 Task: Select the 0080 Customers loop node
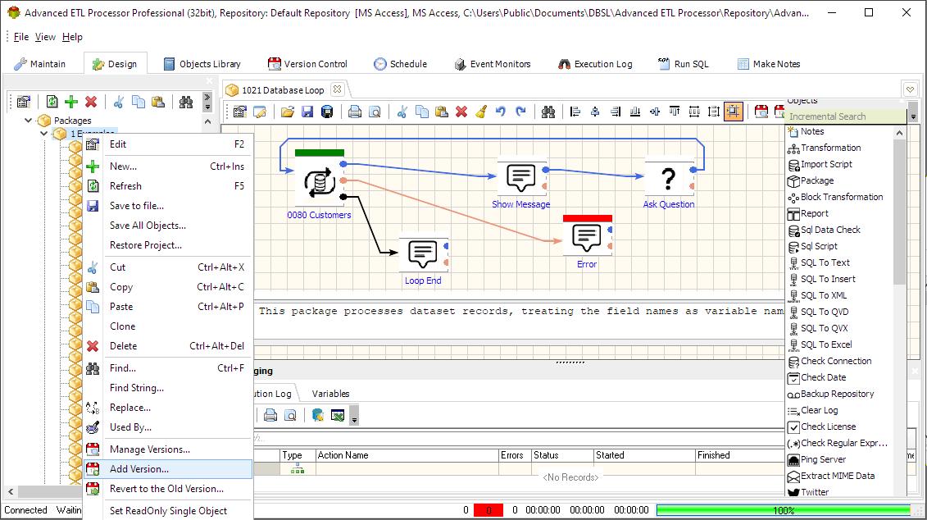coord(320,183)
